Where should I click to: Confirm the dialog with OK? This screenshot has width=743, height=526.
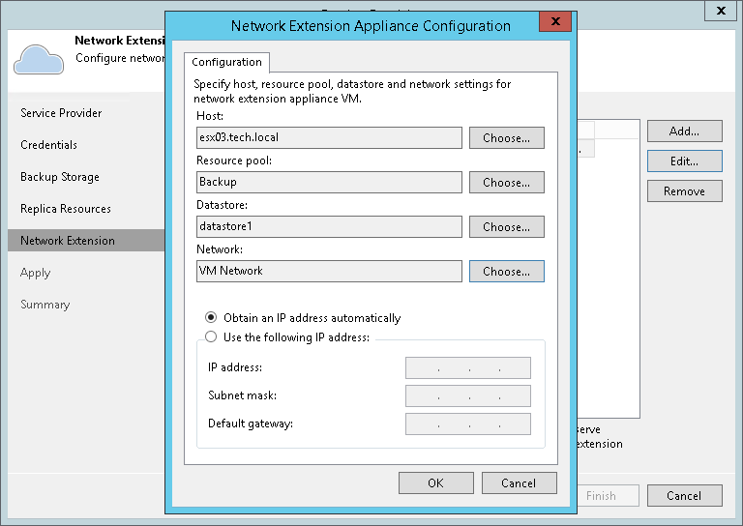pos(435,482)
